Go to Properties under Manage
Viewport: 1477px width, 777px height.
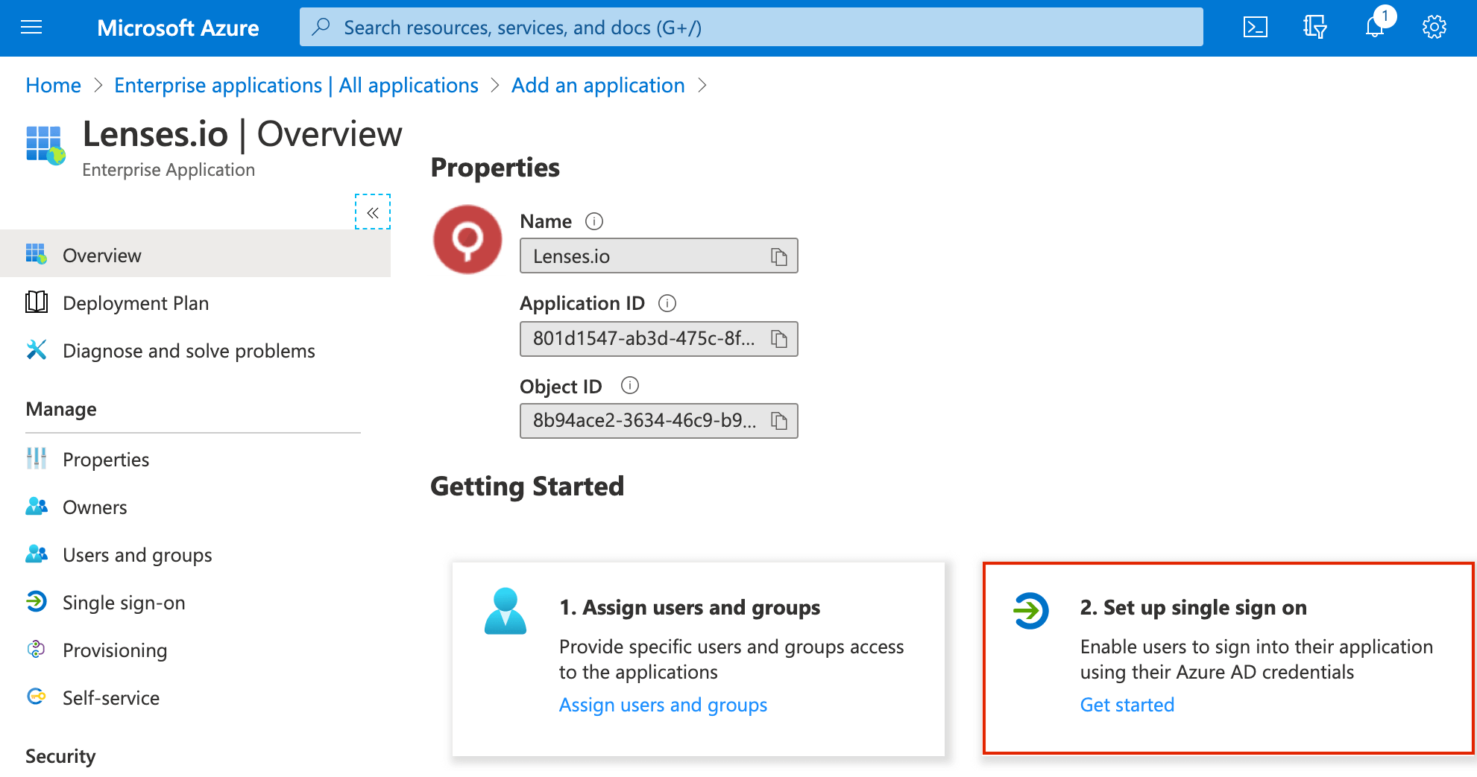pos(106,460)
